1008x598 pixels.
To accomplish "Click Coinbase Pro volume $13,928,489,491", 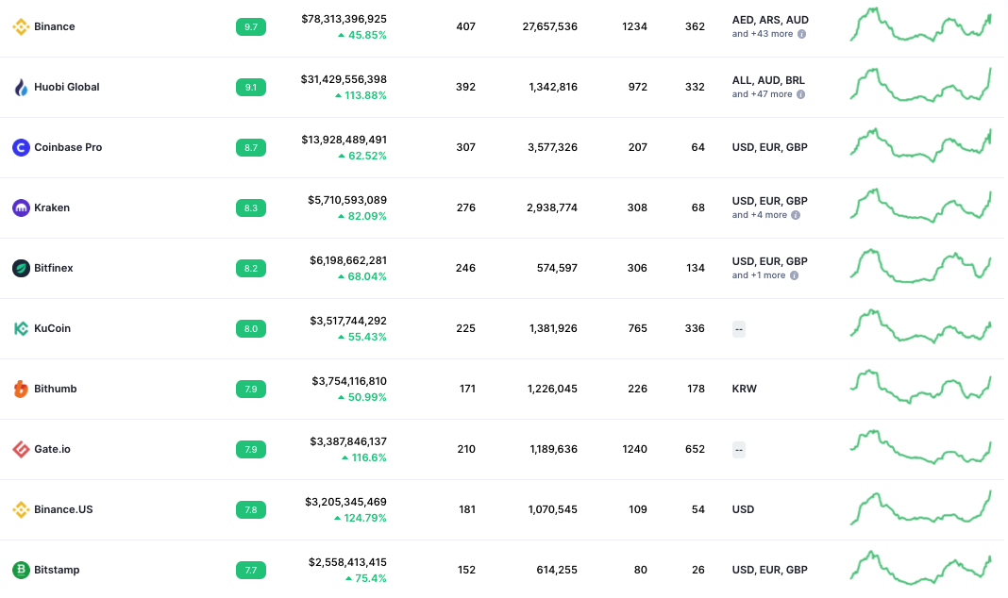I will tap(344, 140).
